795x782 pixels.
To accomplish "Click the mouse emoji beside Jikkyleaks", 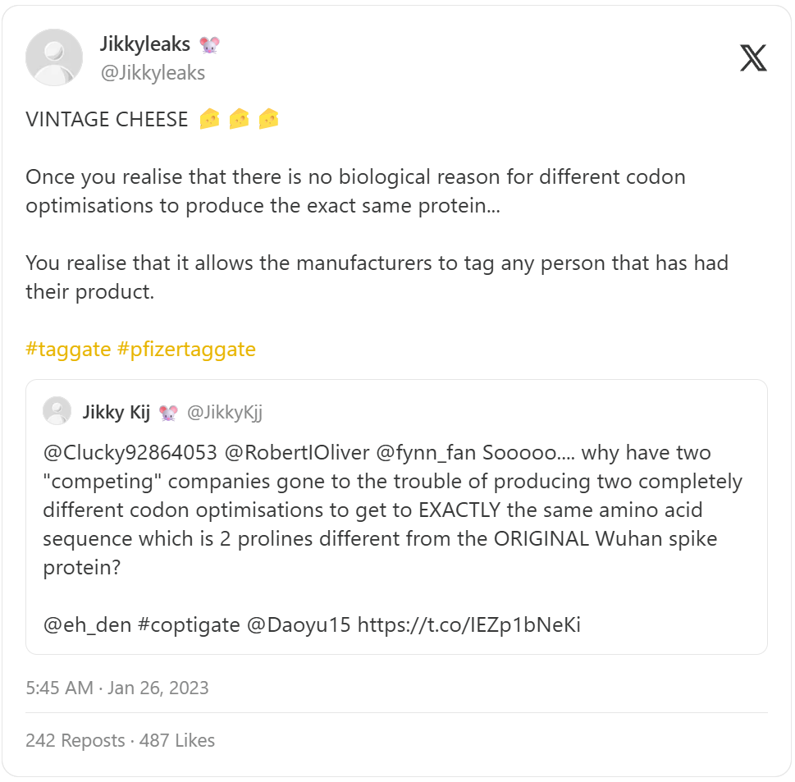I will pyautogui.click(x=209, y=45).
